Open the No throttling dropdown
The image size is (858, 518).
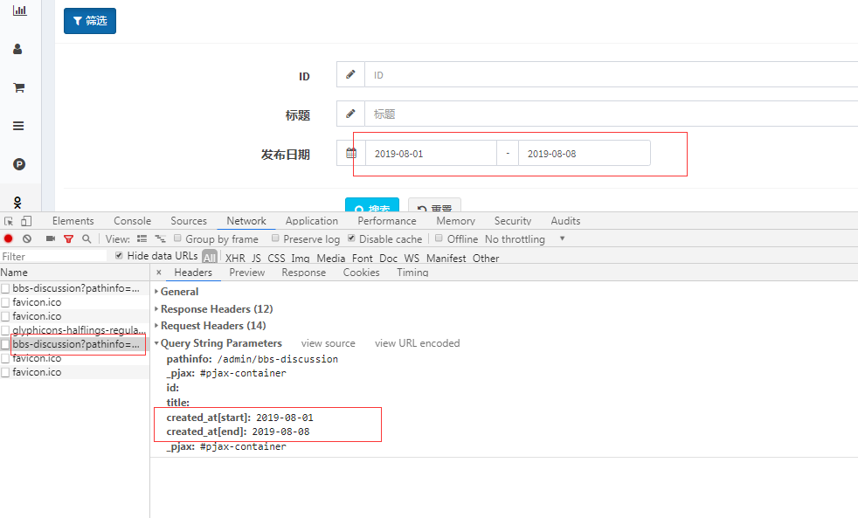tap(525, 239)
